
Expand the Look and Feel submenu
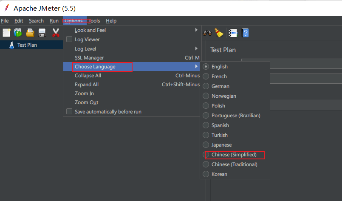coord(90,30)
